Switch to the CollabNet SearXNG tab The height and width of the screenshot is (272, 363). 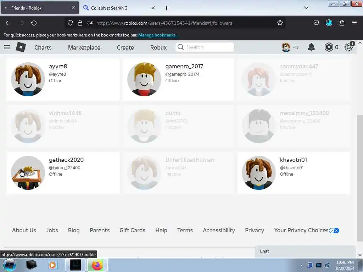119,8
